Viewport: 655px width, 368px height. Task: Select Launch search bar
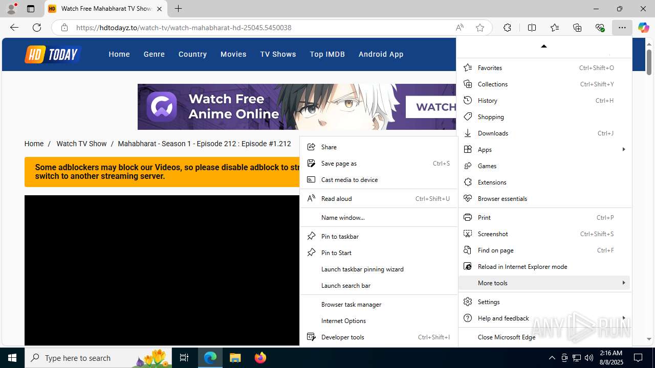coord(378,285)
